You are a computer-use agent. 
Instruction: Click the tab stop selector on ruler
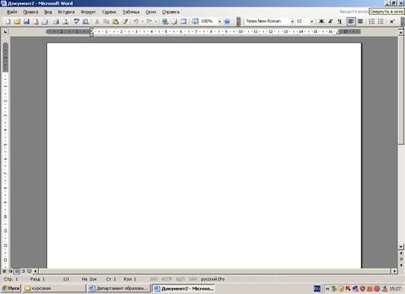[x=5, y=31]
